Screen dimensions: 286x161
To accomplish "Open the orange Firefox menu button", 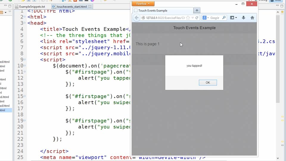I will coord(143,4).
